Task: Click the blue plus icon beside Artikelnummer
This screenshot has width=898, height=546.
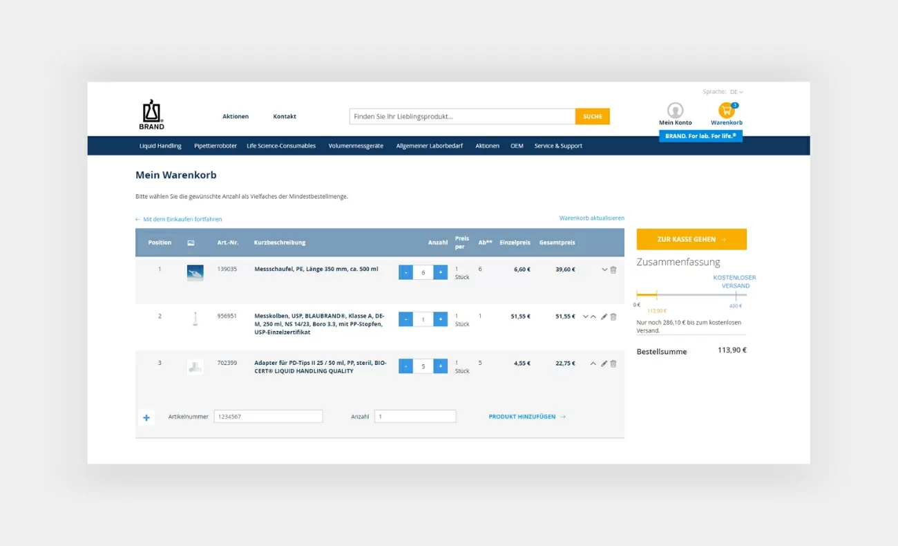Action: click(146, 417)
